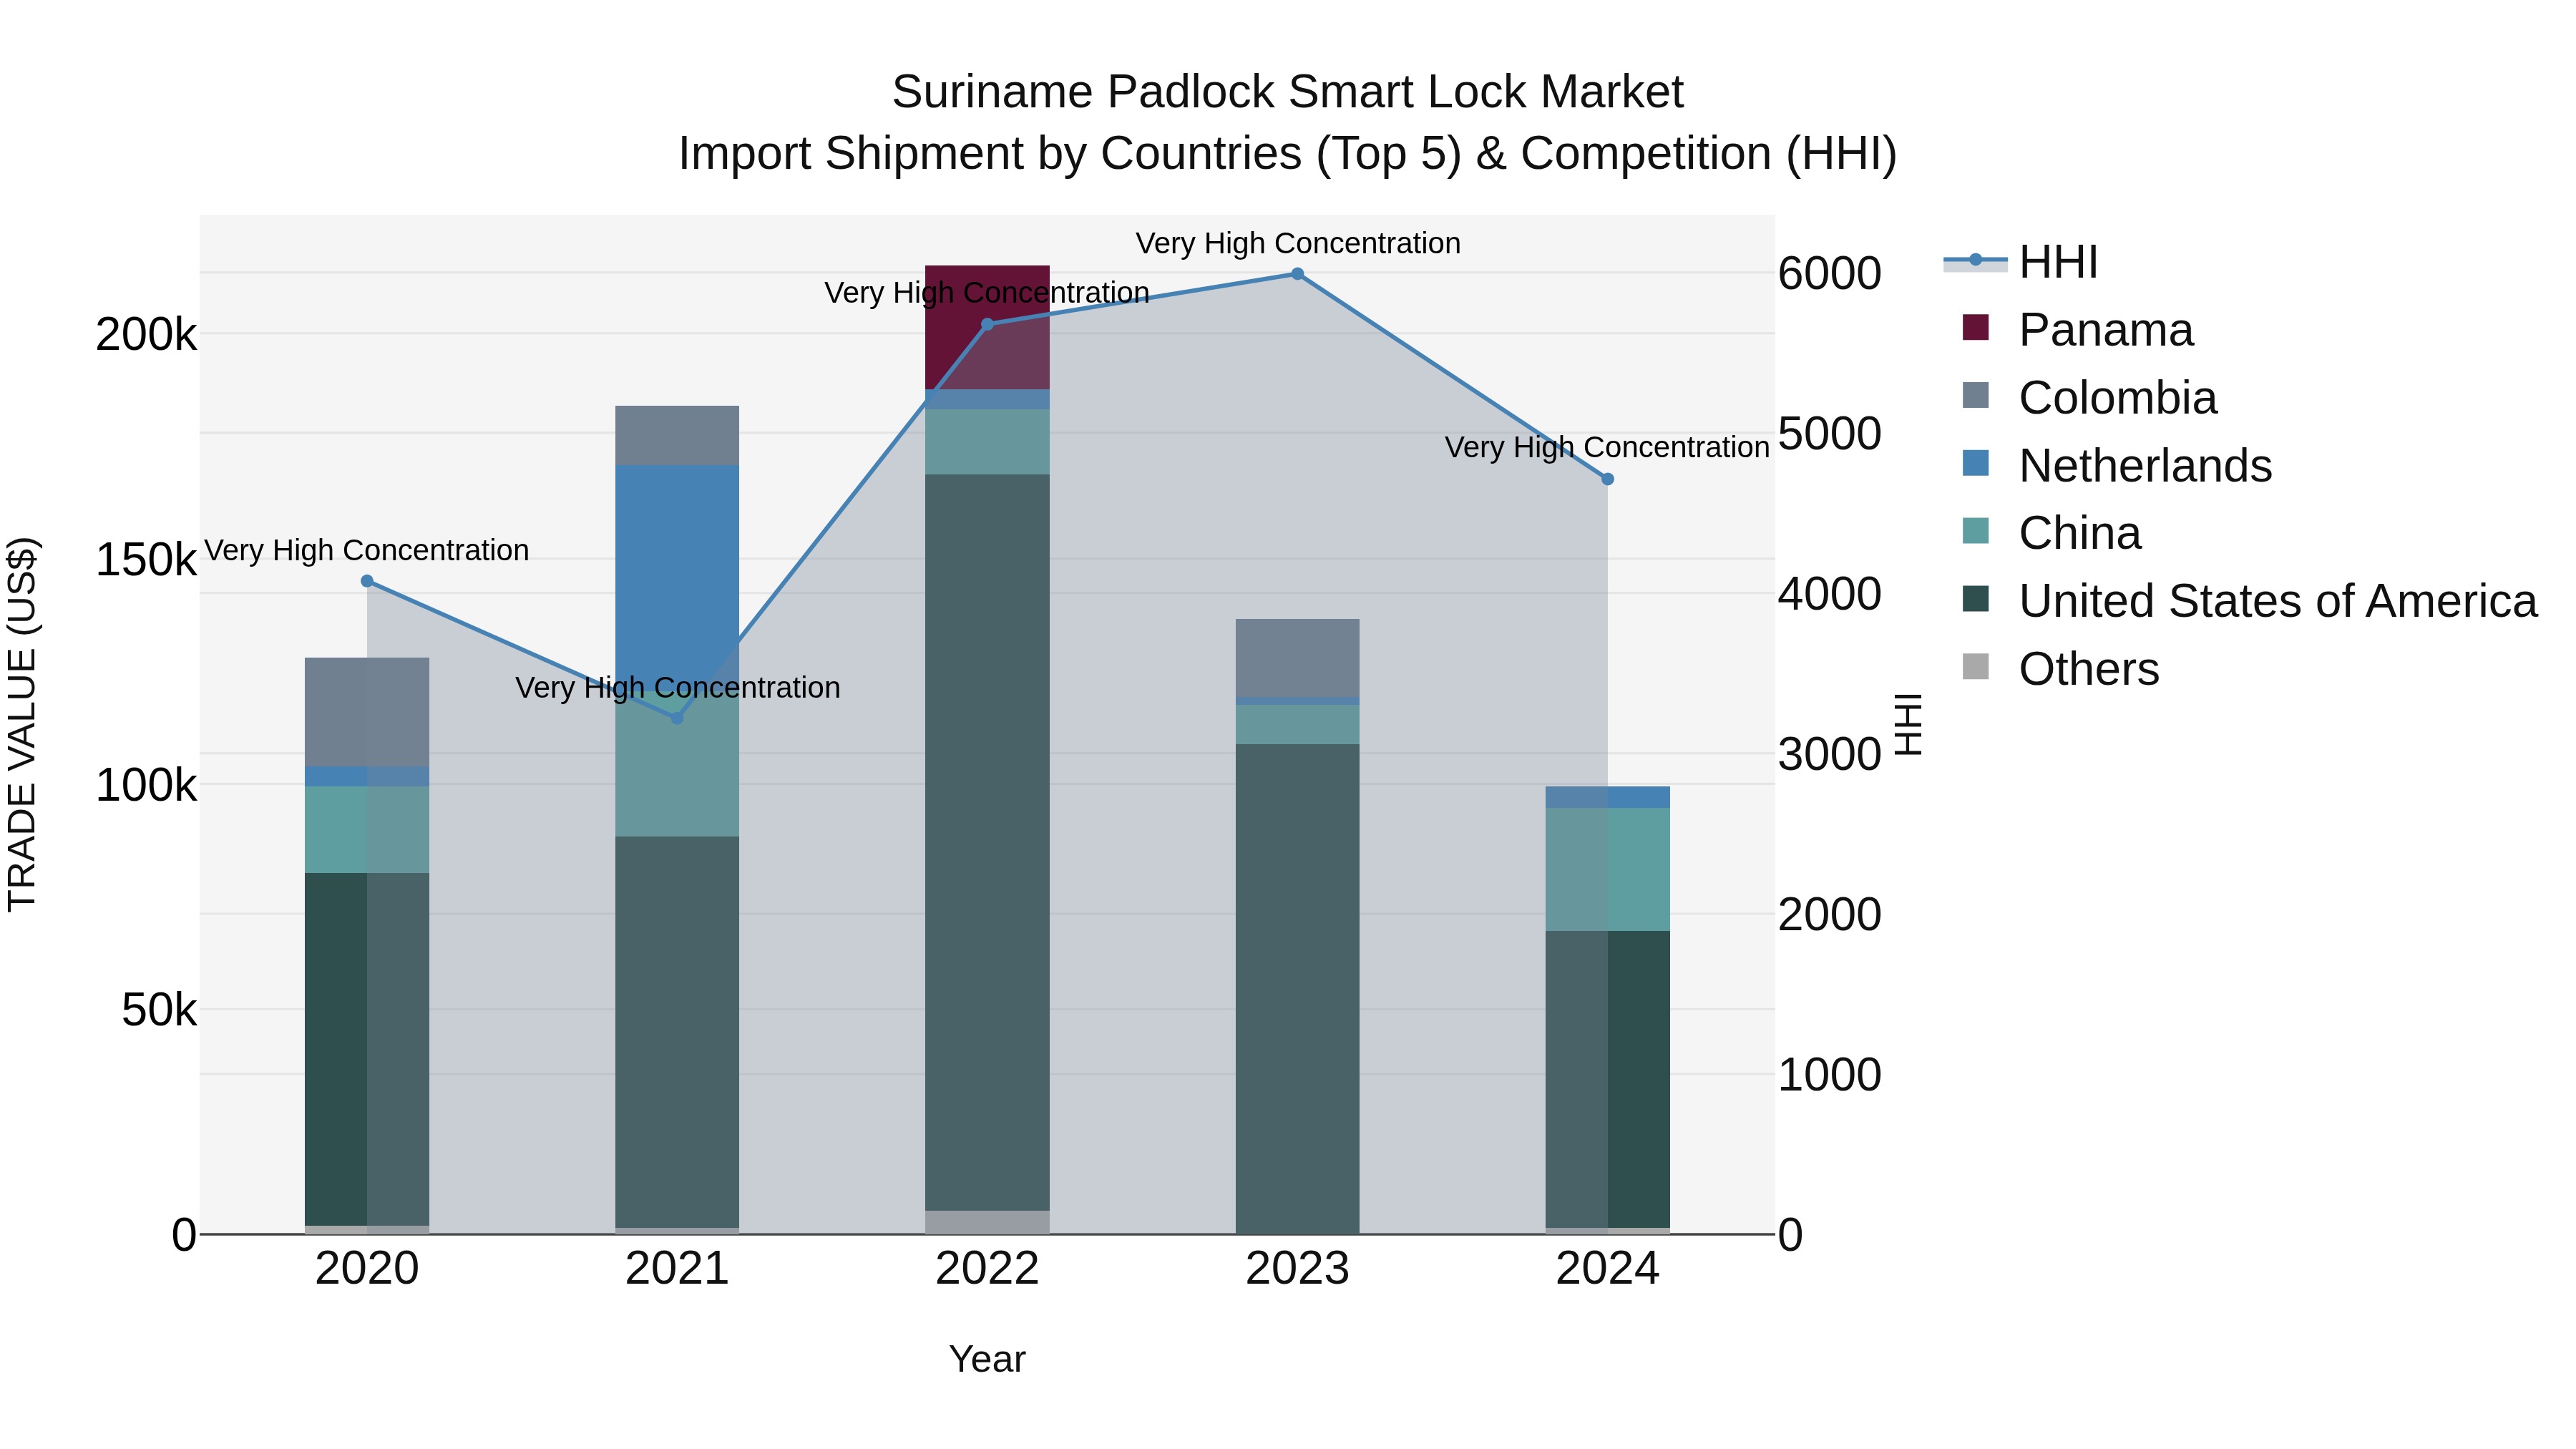2576x1449 pixels.
Task: Click the HHI marker for 2024
Action: click(x=1608, y=479)
